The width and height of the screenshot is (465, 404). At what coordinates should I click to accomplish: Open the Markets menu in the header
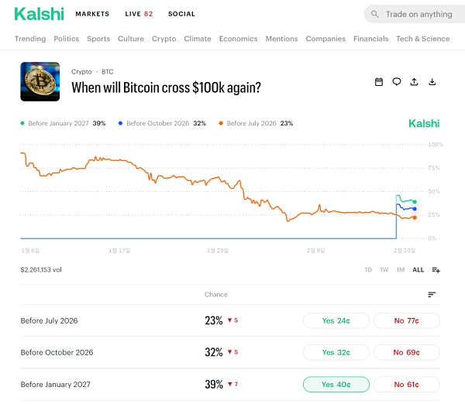pyautogui.click(x=92, y=14)
